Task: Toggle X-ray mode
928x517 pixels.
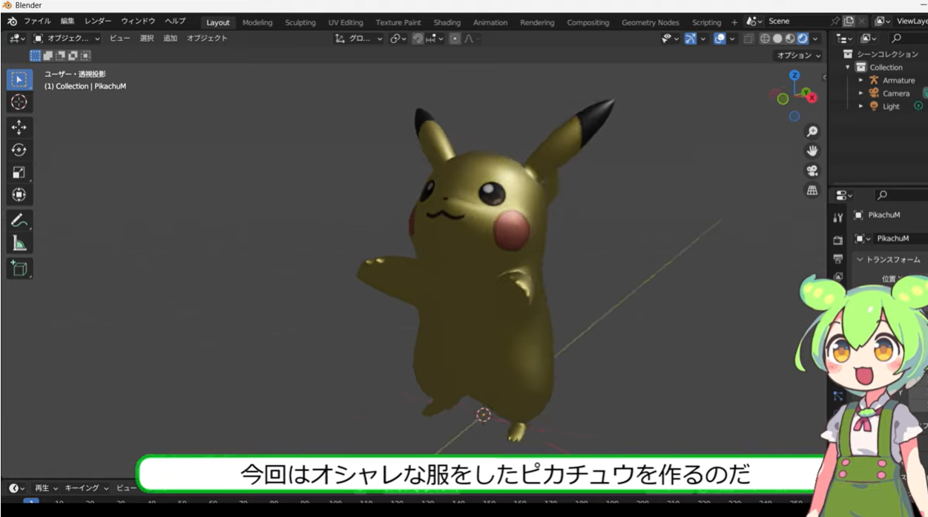Action: click(x=748, y=39)
